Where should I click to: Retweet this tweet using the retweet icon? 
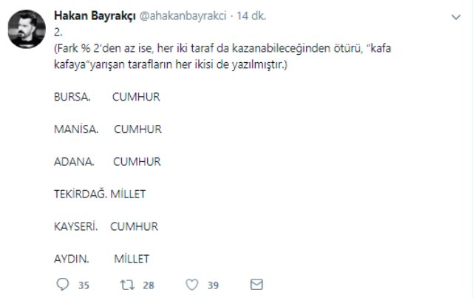[127, 283]
